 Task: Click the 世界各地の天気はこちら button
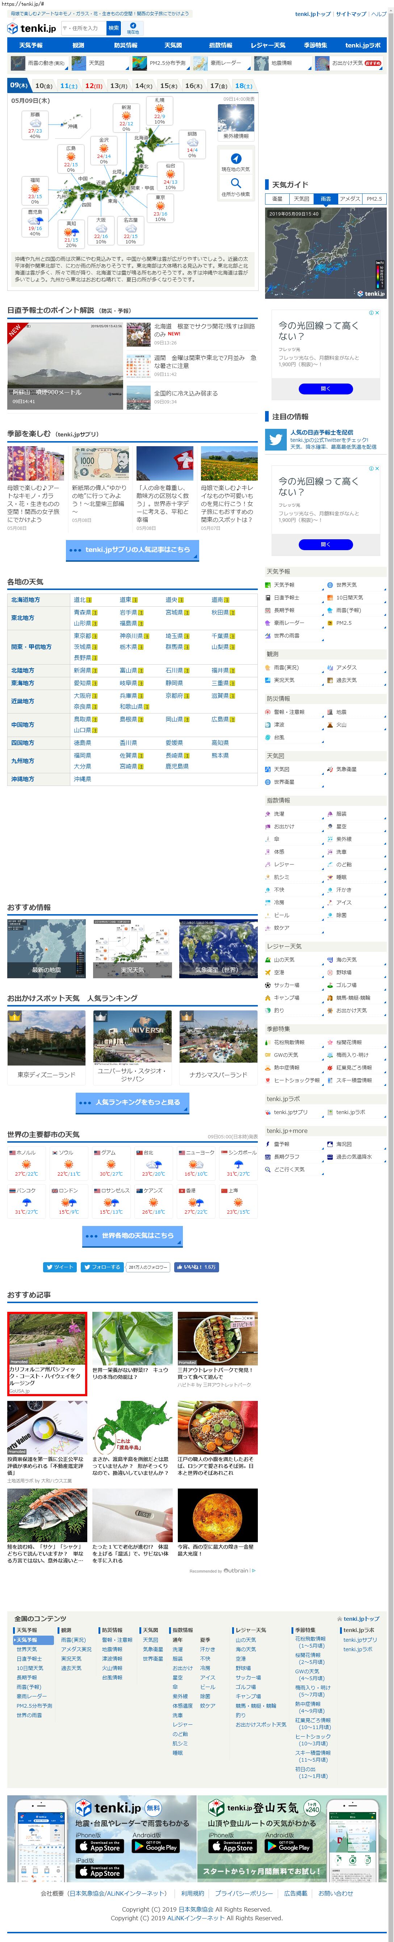[133, 1236]
